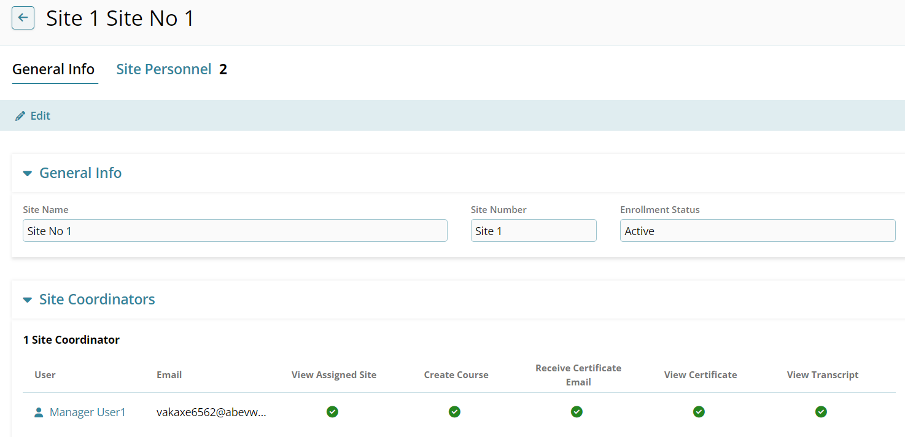Click the Site Name input field
The width and height of the screenshot is (905, 437).
tap(235, 231)
